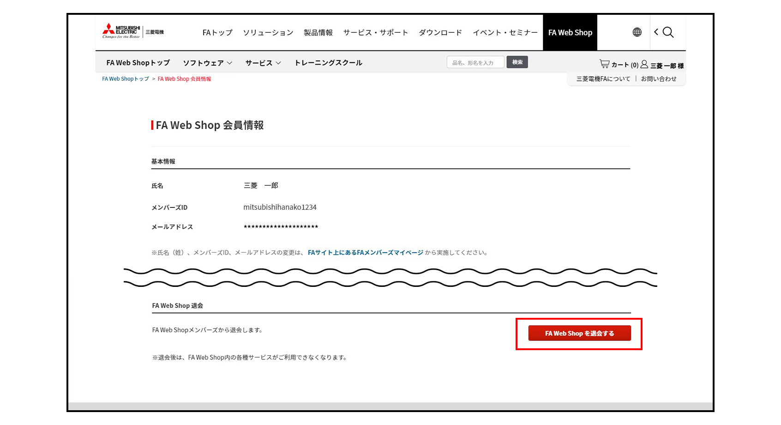Expand the ソフトウェア dropdown menu
Viewport: 781px width, 425px height.
tap(207, 63)
